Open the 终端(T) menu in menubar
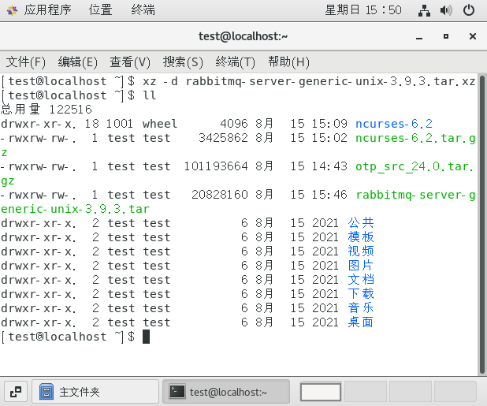The image size is (487, 406). [x=235, y=61]
